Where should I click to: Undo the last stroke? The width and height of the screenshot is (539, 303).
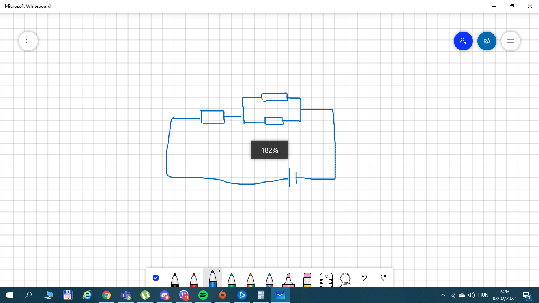364,278
